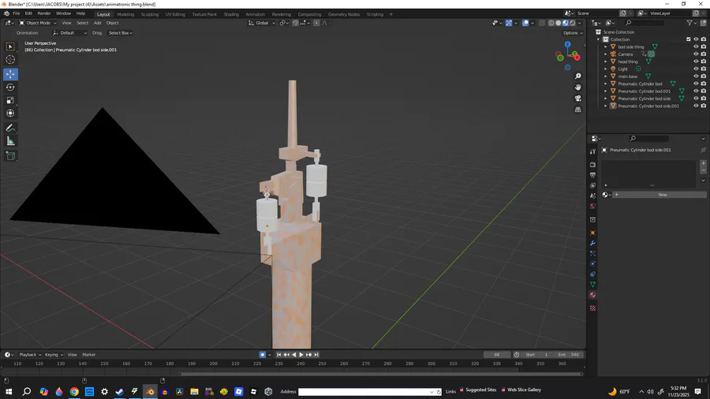Open the Modifiers wrench tab
710x399 pixels.
592,244
